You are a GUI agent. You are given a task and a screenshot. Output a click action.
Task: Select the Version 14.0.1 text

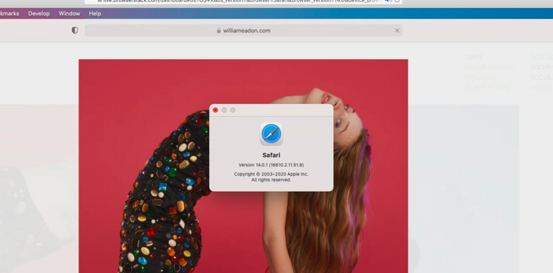point(271,165)
